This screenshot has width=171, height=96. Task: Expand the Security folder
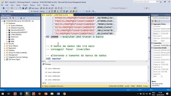coord(5,44)
